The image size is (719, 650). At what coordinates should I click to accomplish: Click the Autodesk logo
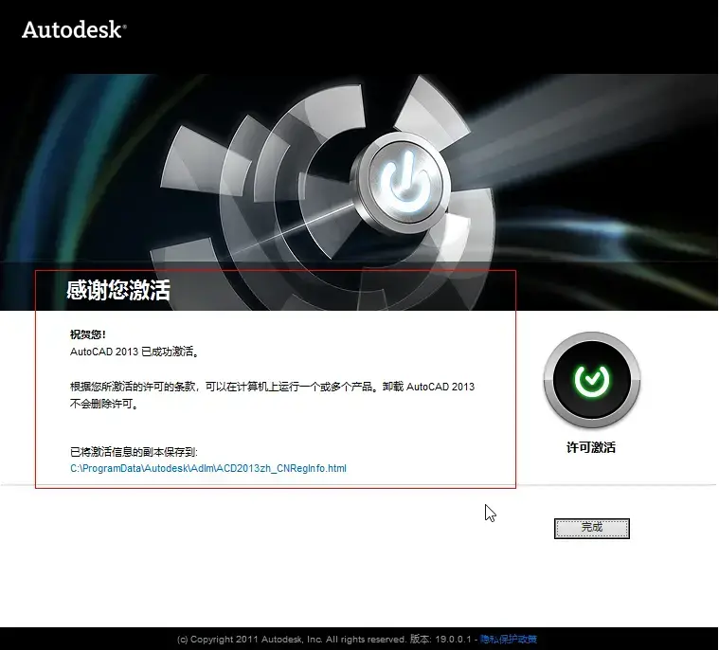click(x=74, y=29)
